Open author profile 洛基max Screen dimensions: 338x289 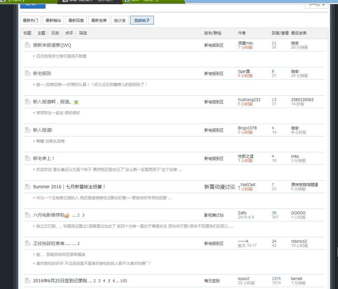pos(245,43)
